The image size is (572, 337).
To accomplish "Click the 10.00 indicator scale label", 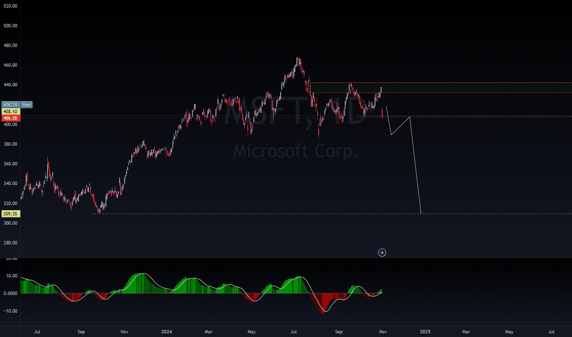I will point(12,276).
